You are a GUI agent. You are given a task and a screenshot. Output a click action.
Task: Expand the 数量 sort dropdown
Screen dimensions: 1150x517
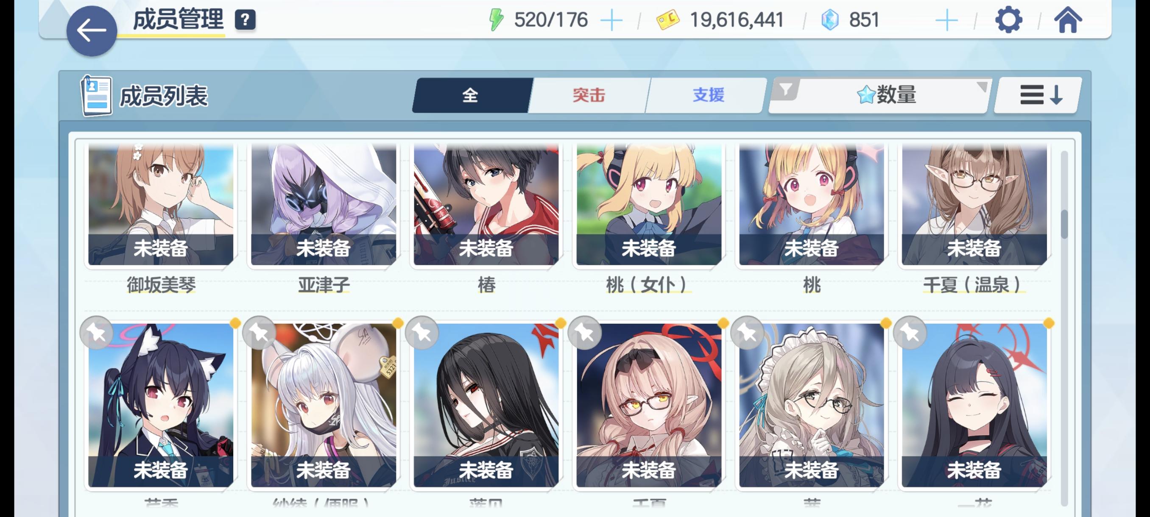coord(879,95)
